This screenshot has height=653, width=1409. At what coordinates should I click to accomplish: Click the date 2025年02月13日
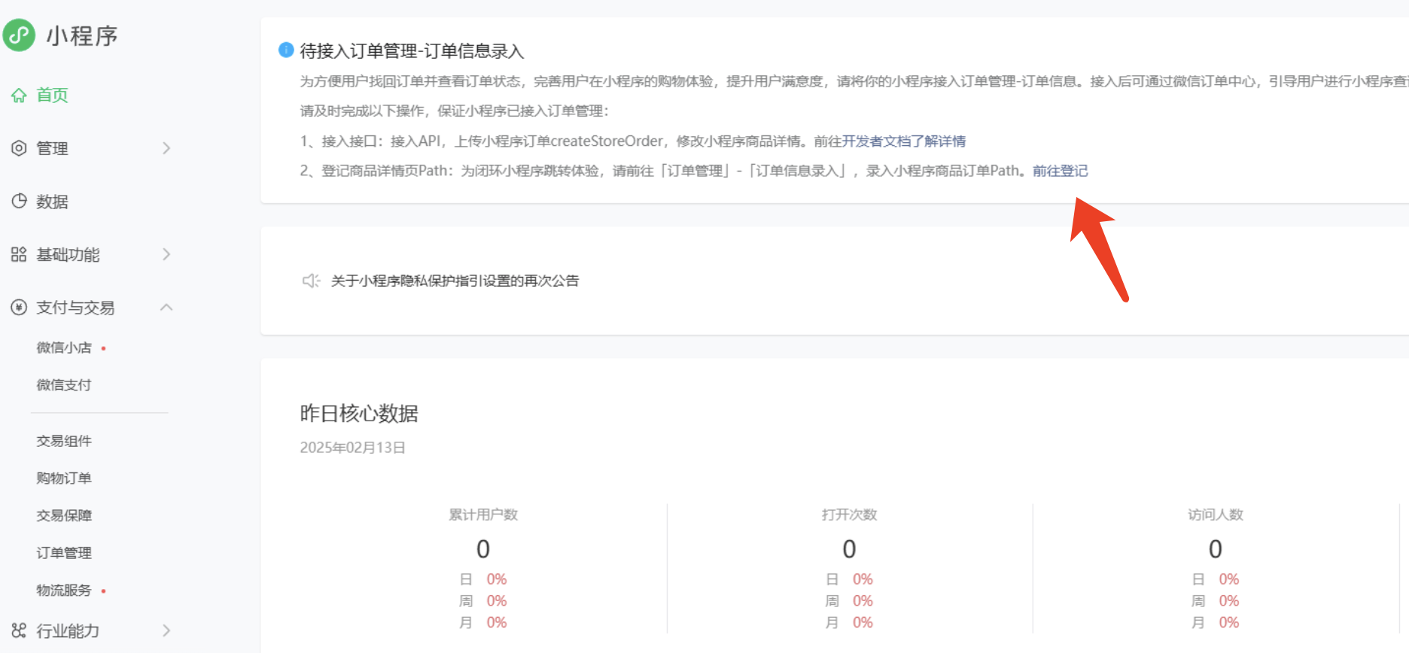[352, 448]
